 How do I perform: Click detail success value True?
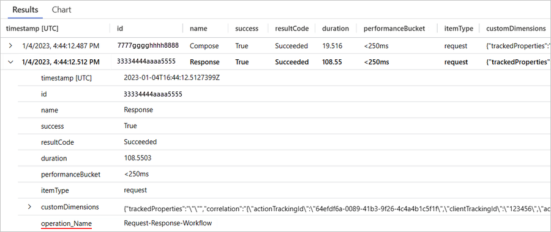[130, 126]
